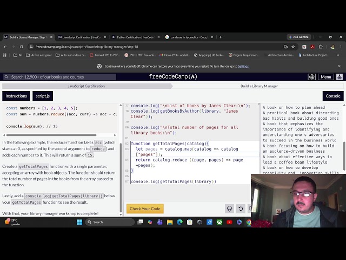346x260 pixels.
Task: Toggle the Instructions panel button
Action: pos(16,96)
